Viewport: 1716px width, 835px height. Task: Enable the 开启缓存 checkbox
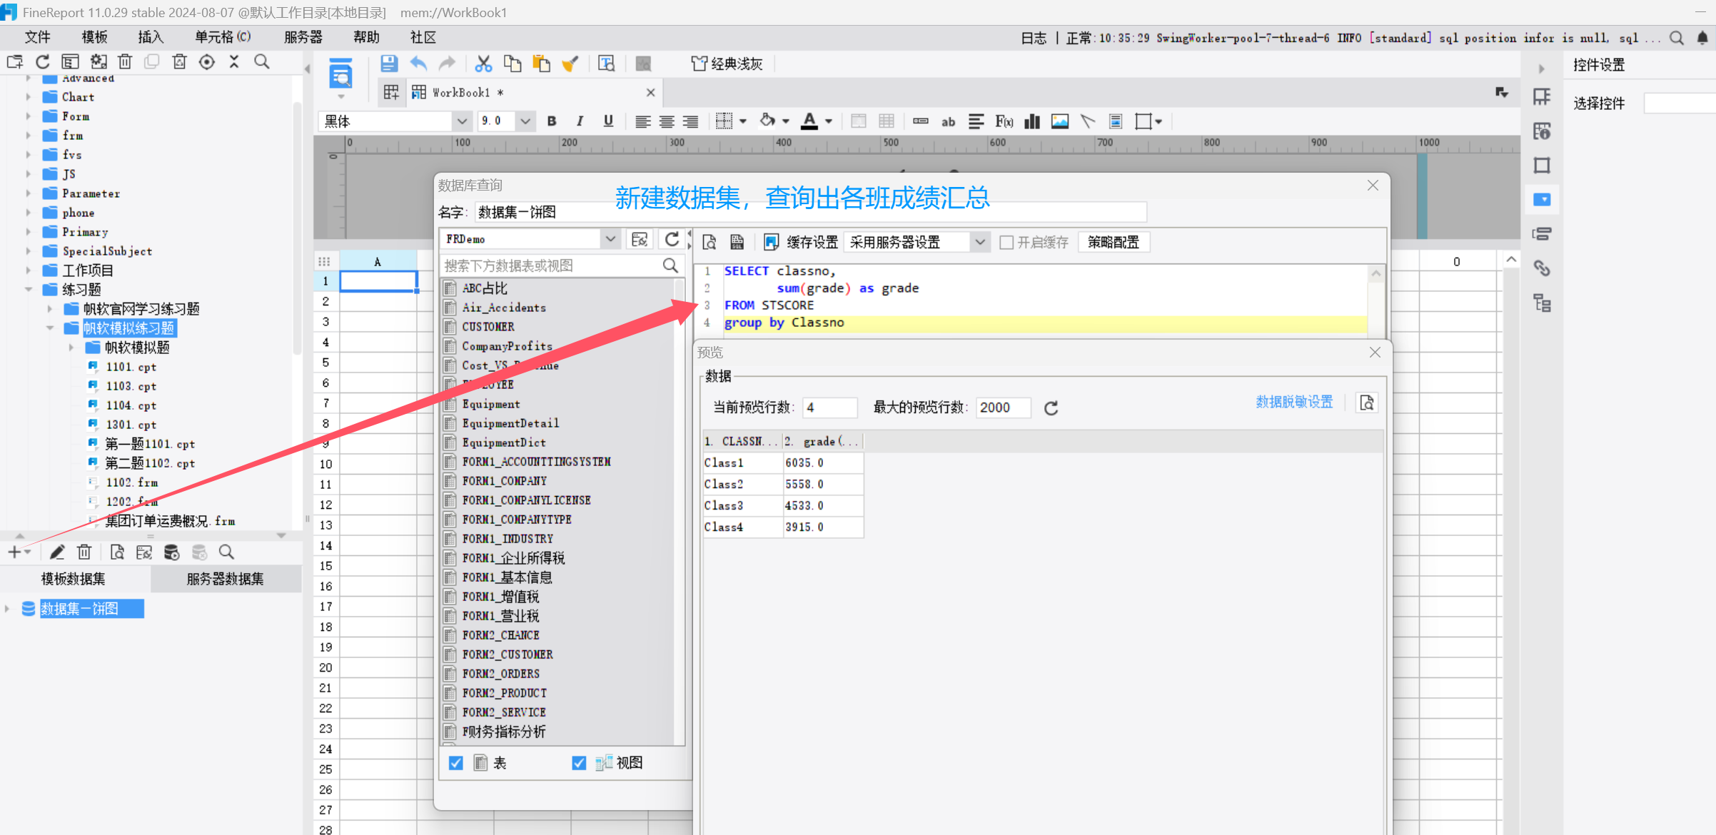1006,243
